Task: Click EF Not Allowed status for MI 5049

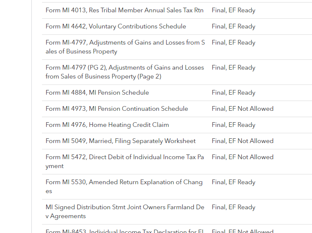Action: (x=242, y=141)
